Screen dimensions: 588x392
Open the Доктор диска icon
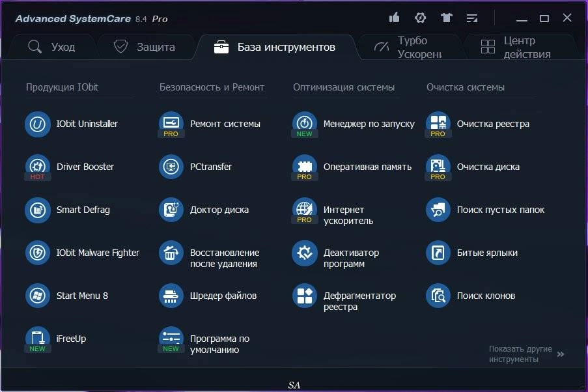point(171,210)
